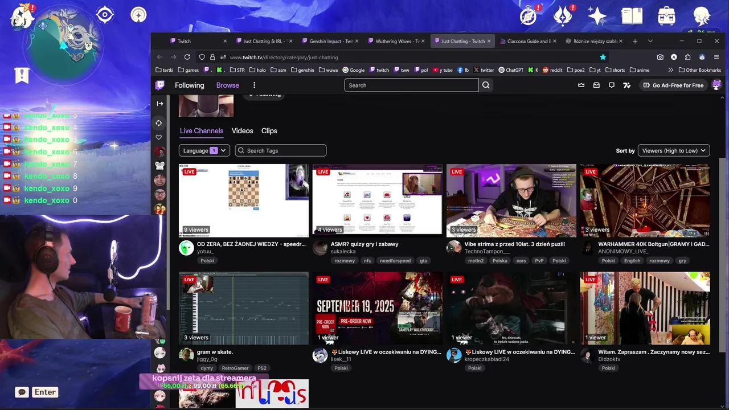Open the browser hamburger application menu

click(x=716, y=57)
